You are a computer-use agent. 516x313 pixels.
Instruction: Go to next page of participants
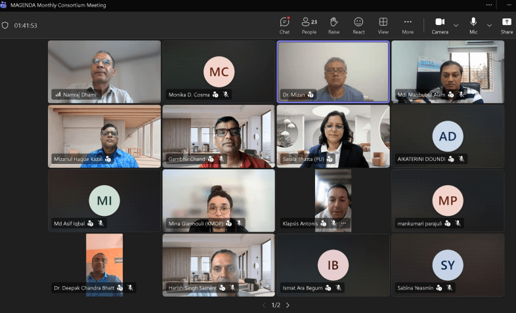(288, 305)
